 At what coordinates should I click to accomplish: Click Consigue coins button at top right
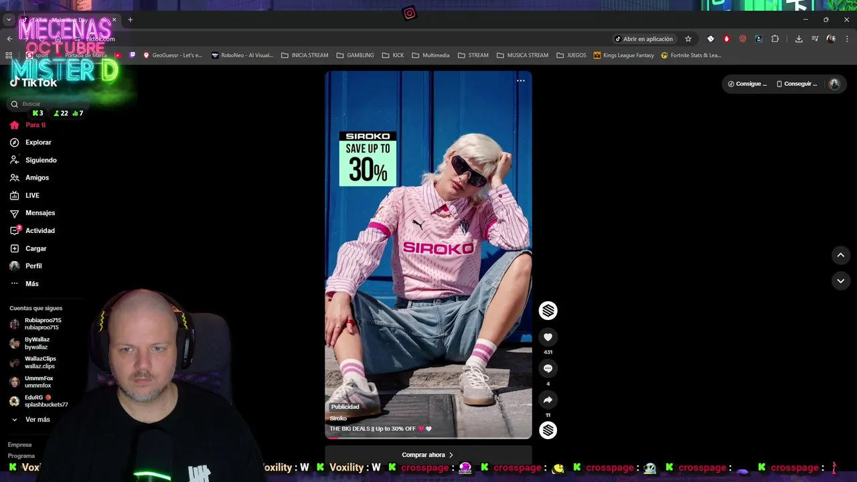tap(747, 84)
